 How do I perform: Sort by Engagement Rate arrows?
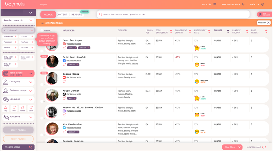(x=209, y=31)
